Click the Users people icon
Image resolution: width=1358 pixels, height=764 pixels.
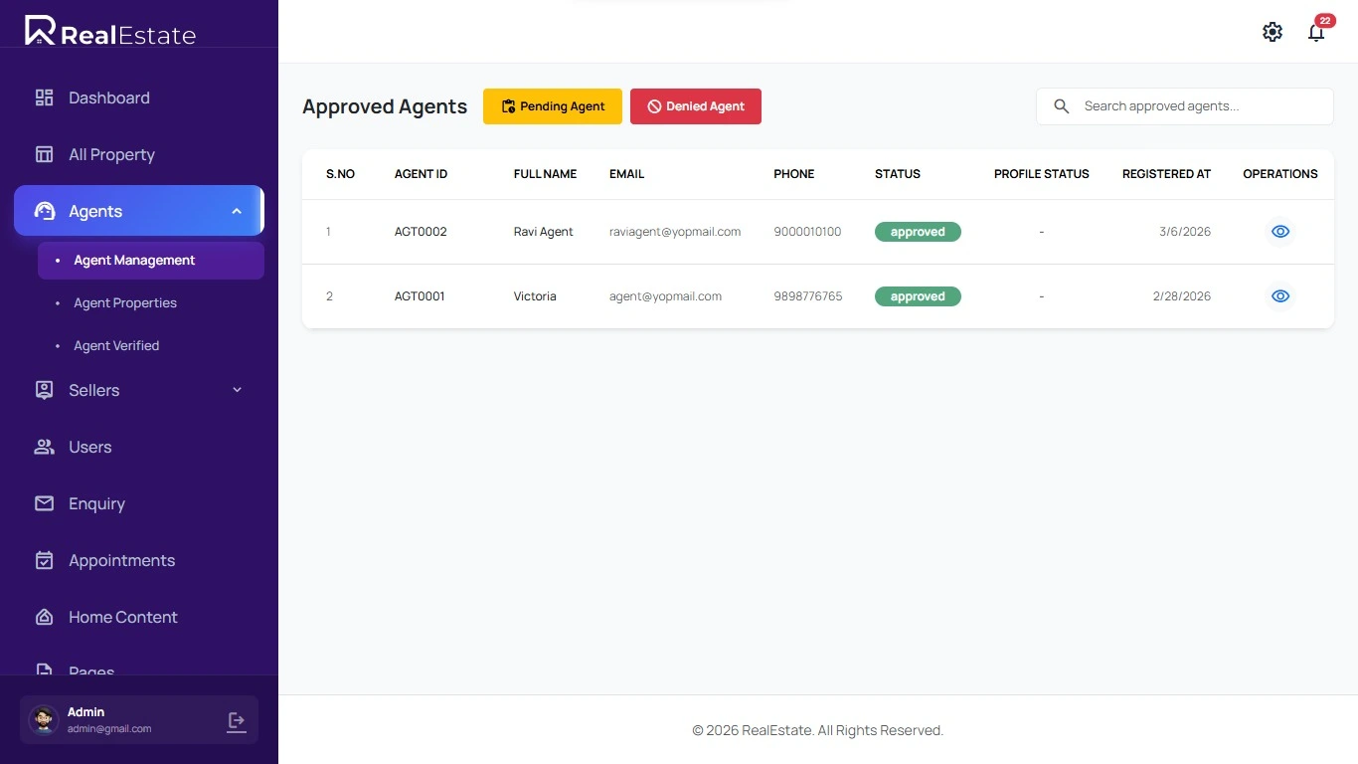(x=44, y=447)
